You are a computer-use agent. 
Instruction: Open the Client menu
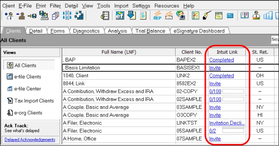coord(8,6)
